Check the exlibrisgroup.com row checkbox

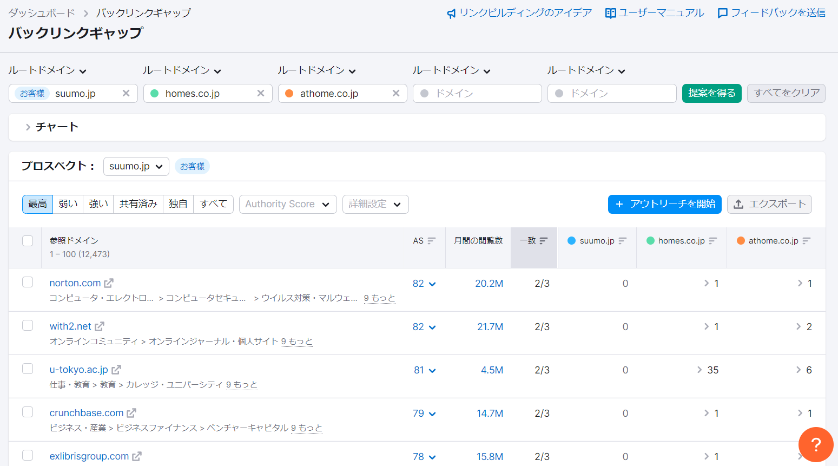point(28,455)
